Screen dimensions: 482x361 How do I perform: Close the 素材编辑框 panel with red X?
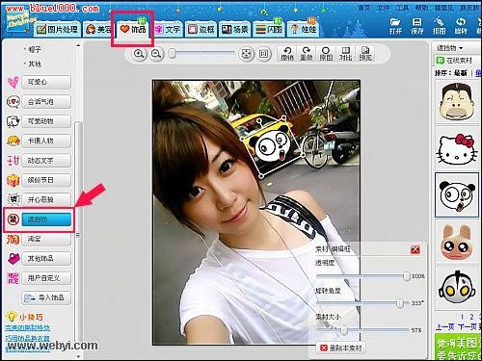click(x=415, y=249)
